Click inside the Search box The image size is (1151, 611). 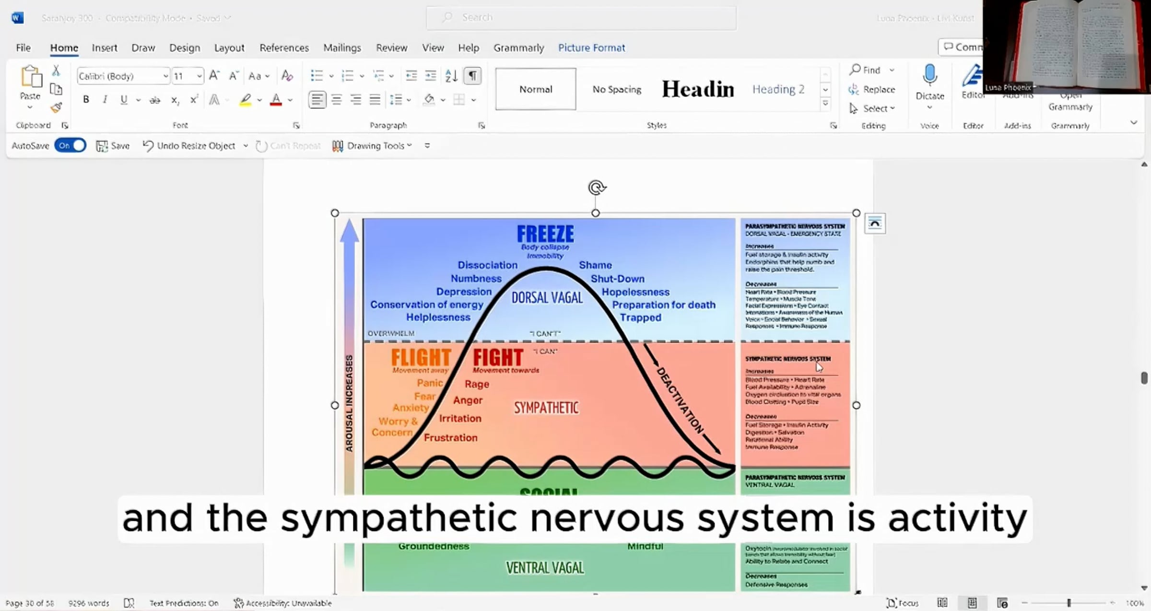pos(581,18)
